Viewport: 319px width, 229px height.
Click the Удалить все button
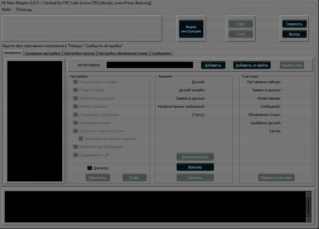291,65
